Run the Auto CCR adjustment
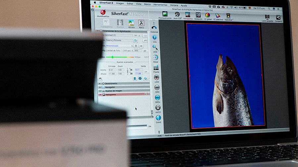 [x=177, y=15]
